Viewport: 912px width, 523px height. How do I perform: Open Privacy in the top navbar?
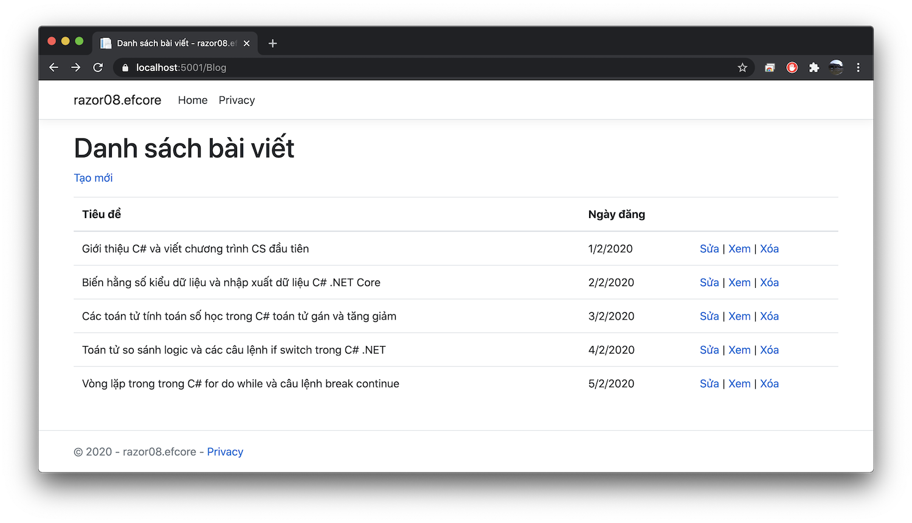coord(237,100)
